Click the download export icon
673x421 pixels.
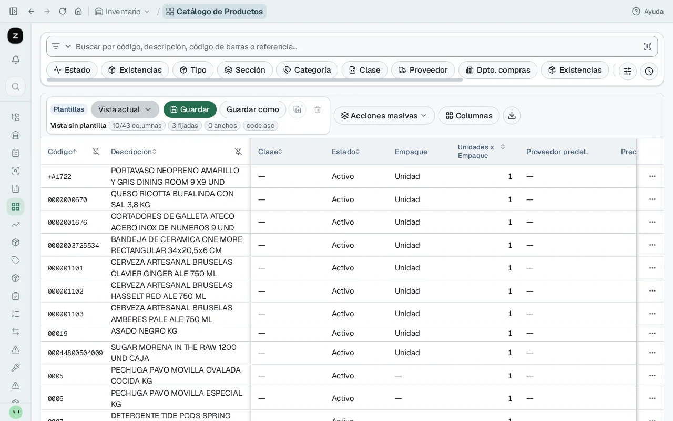click(512, 116)
